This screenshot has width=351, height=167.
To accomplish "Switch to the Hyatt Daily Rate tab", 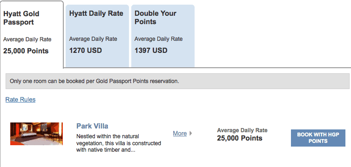I will 97,36.
